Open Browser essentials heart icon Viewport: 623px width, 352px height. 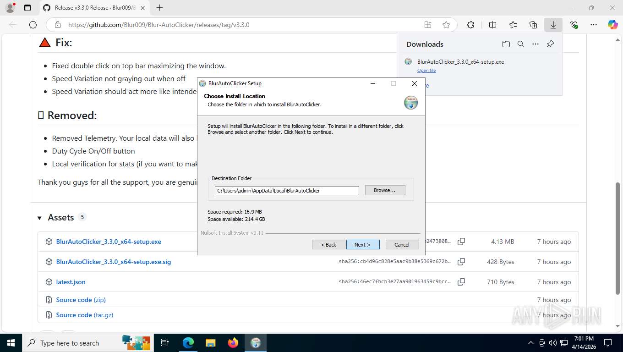coord(574,25)
